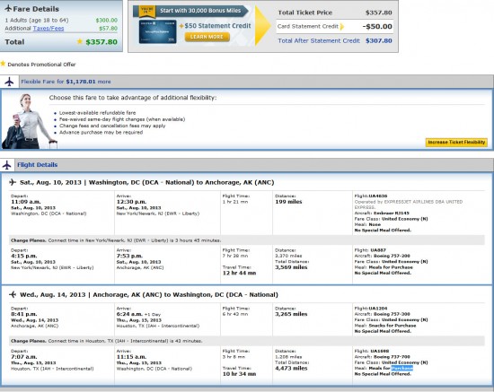Click the 3,569 miles total distance

(x=291, y=267)
